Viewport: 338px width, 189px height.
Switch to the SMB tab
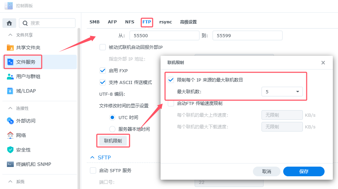point(94,22)
